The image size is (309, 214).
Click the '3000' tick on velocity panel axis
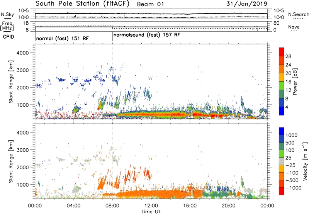point(22,150)
